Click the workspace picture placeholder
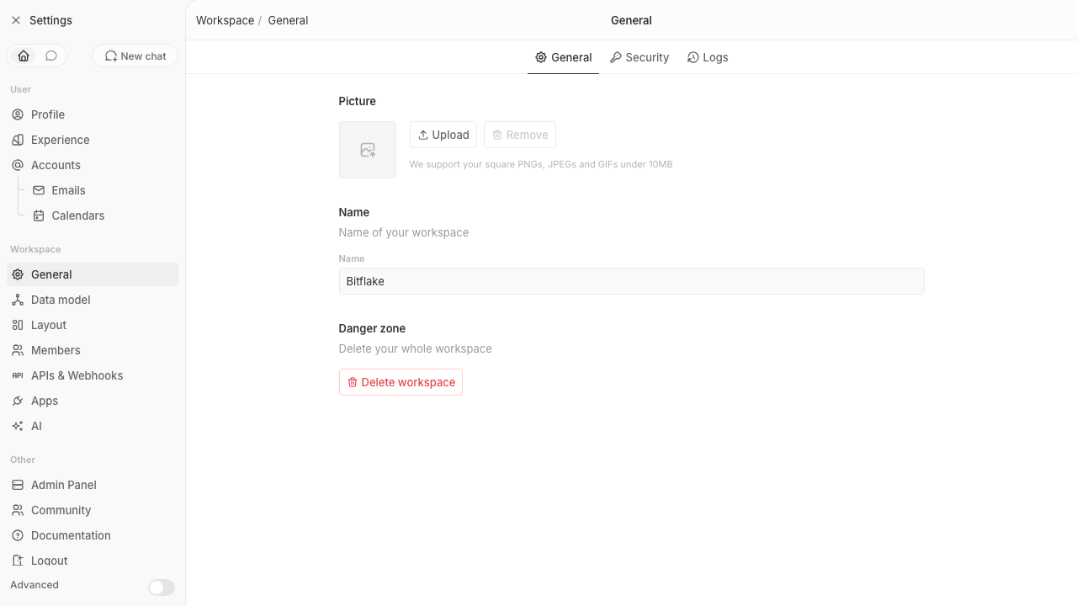Image resolution: width=1077 pixels, height=606 pixels. tap(368, 150)
